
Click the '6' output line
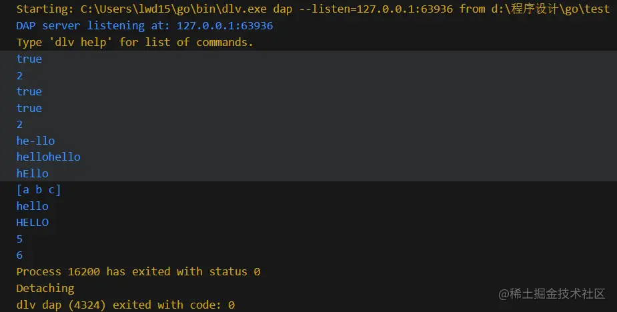(x=20, y=255)
